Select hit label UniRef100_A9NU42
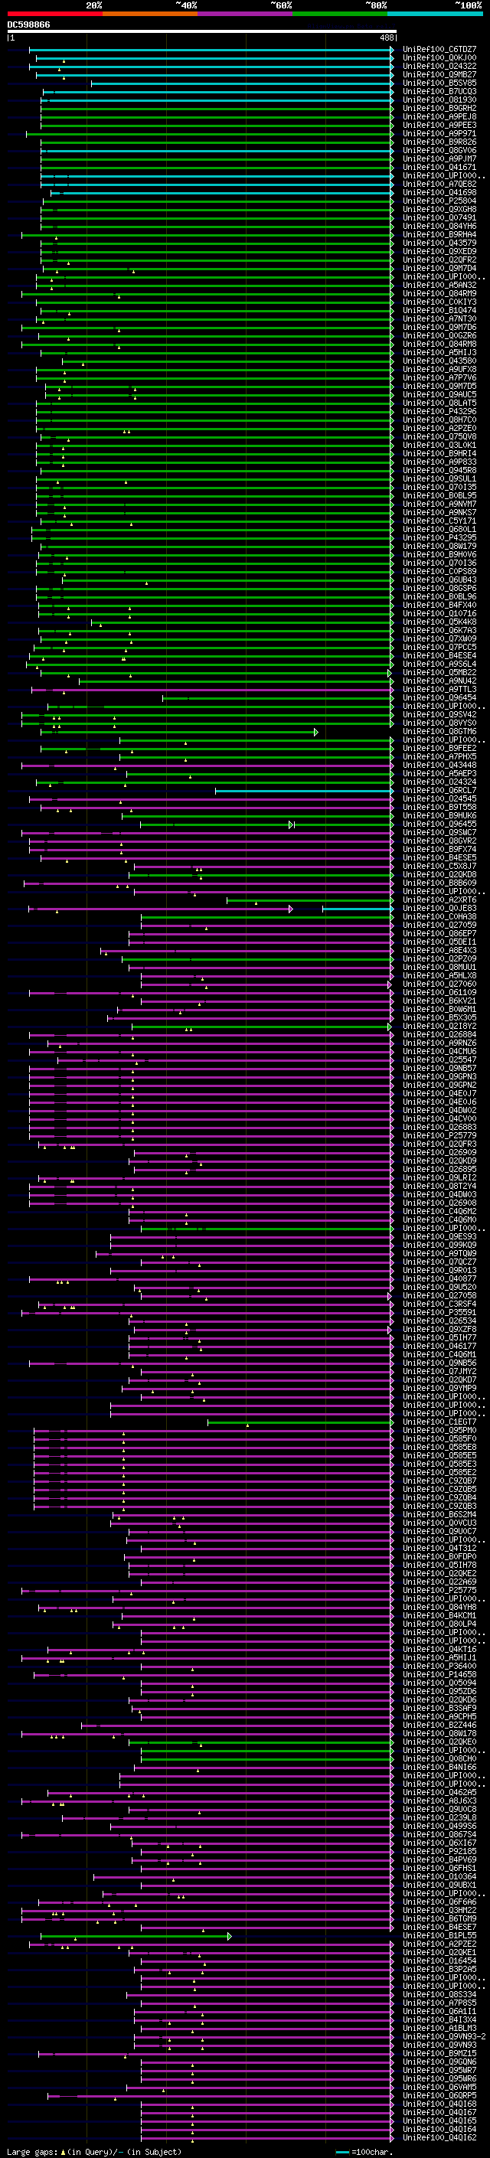This screenshot has height=2158, width=490. [439, 681]
